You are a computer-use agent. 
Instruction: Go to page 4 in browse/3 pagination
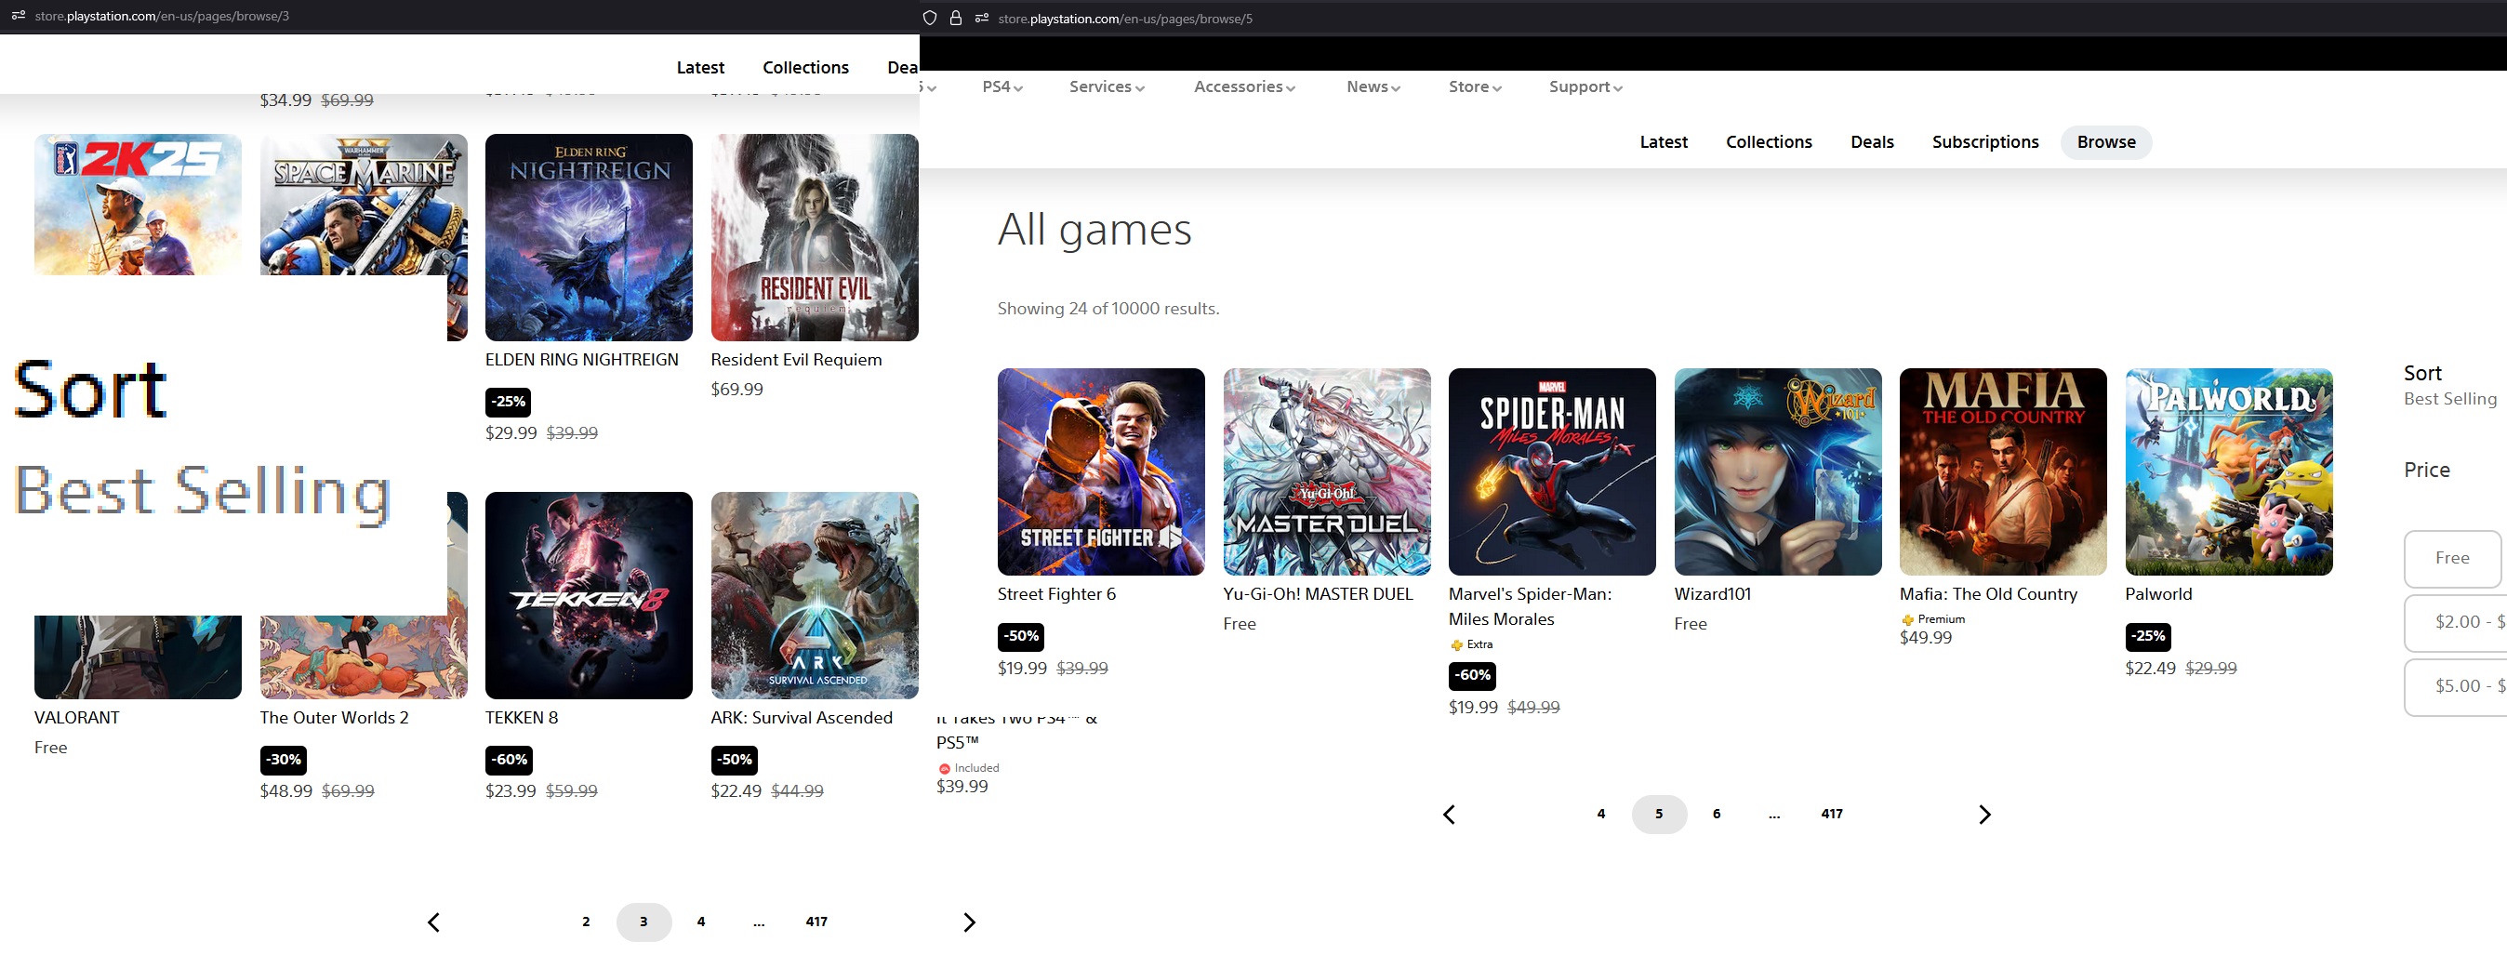point(701,922)
